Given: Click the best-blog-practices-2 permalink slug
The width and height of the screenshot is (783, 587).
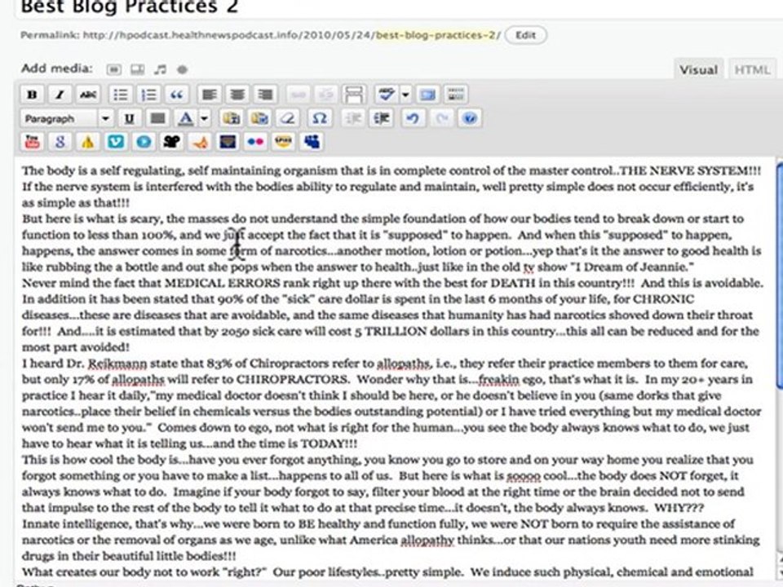Looking at the screenshot, I should 436,35.
